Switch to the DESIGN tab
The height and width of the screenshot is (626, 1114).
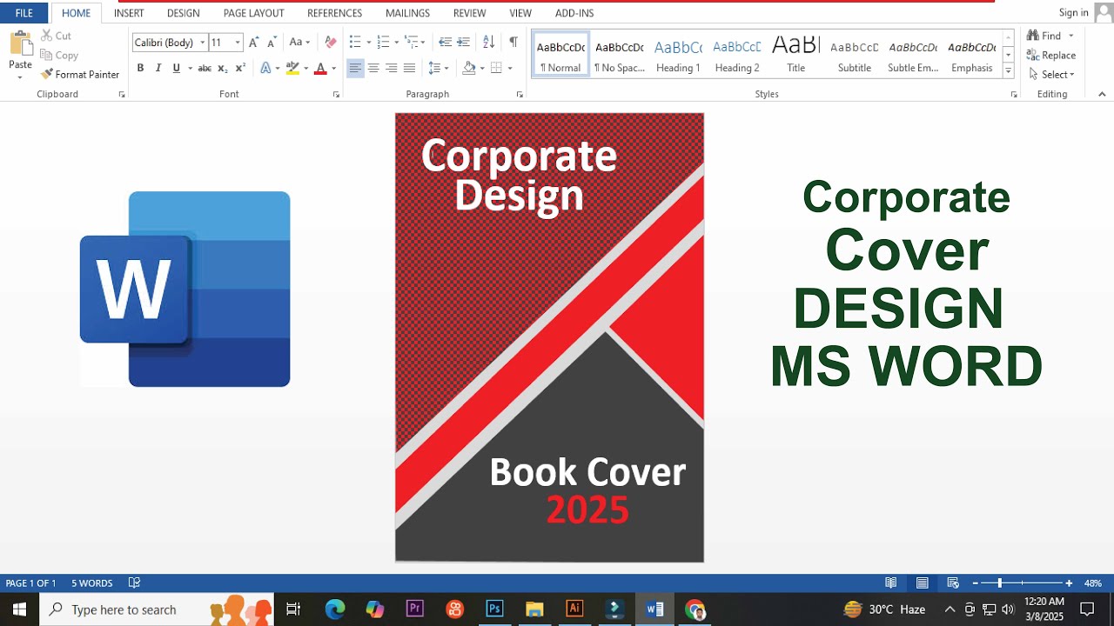click(183, 13)
